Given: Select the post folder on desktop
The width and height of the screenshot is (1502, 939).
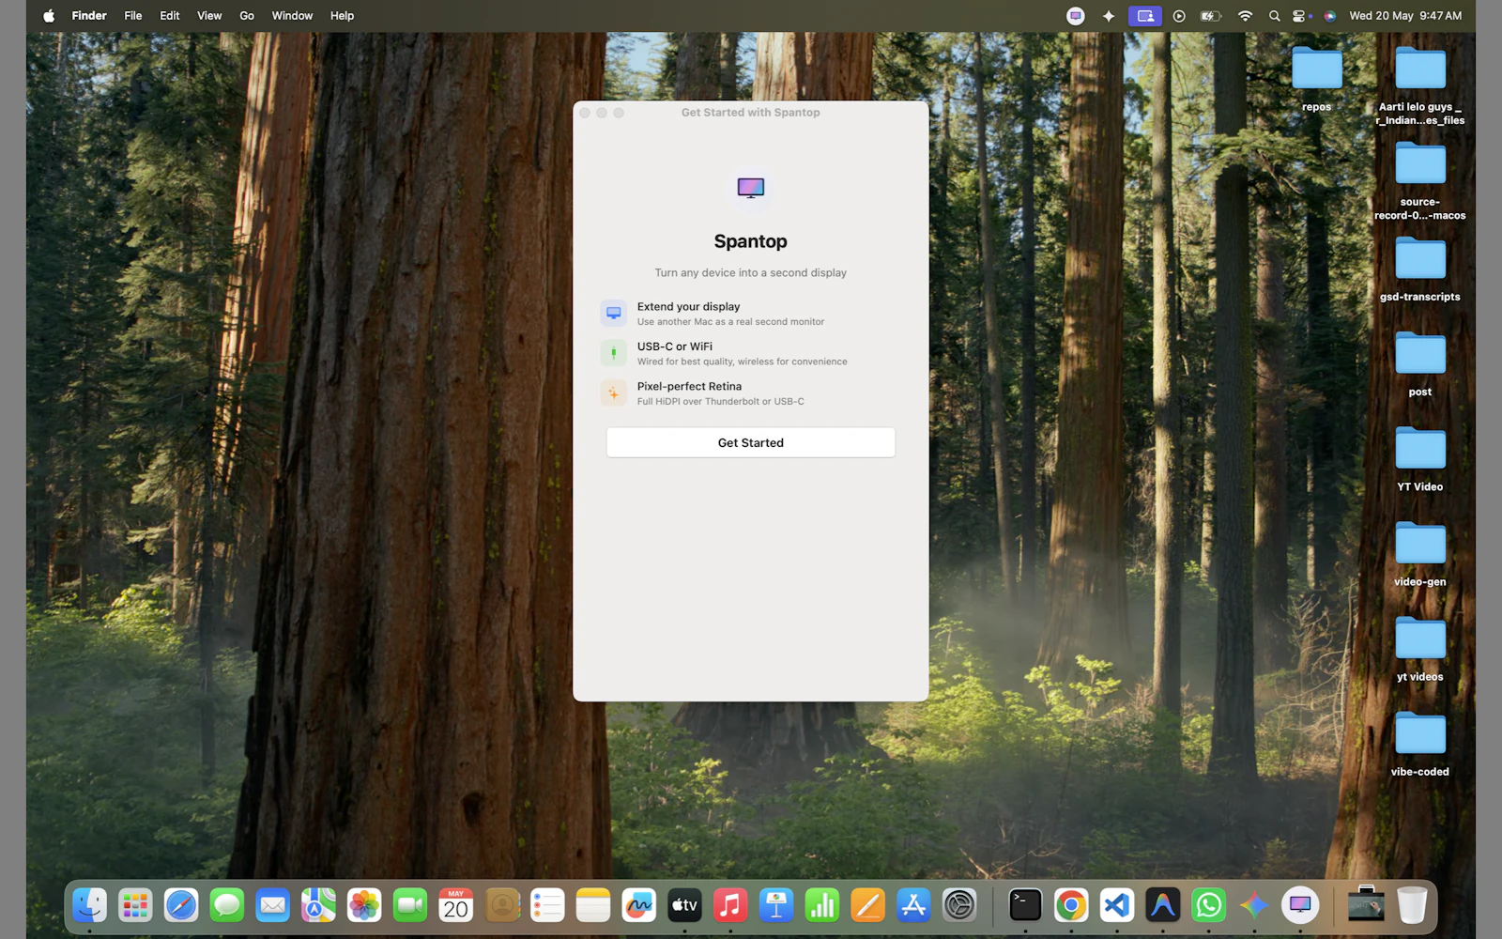Looking at the screenshot, I should pyautogui.click(x=1419, y=354).
